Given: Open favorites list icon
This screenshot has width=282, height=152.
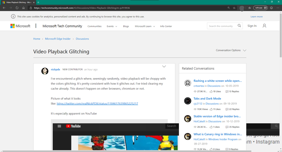Looking at the screenshot, I should coord(250,8).
